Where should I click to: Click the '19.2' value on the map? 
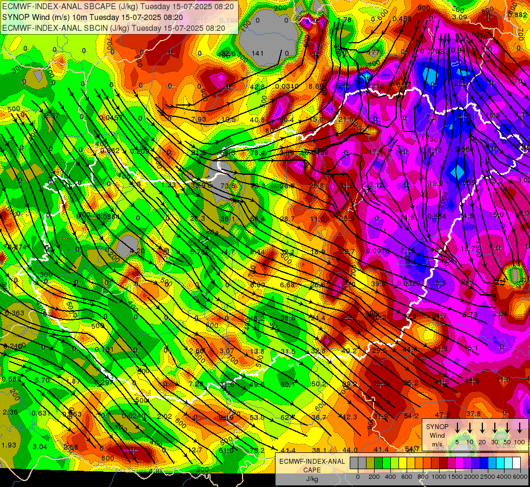coord(436,183)
